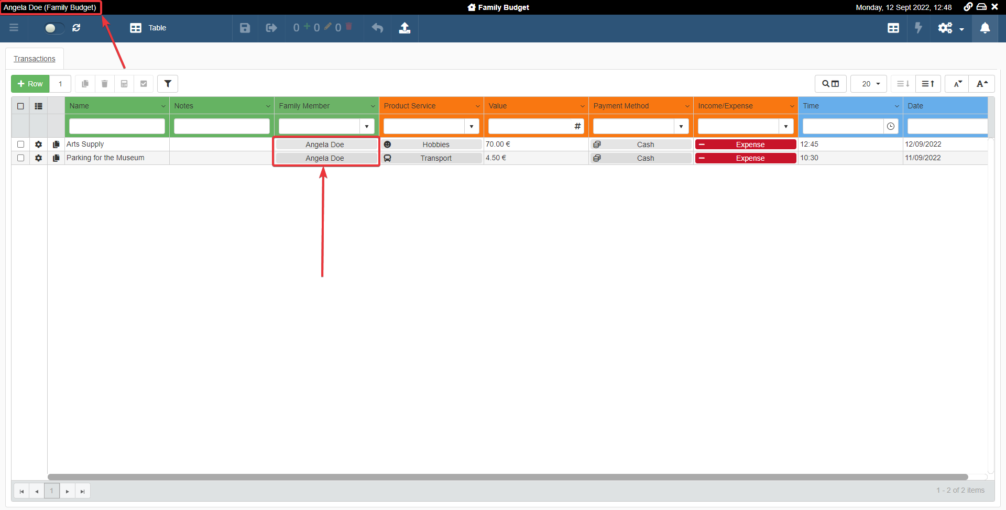Viewport: 1006px width, 510px height.
Task: Click the add Row button
Action: [x=30, y=84]
